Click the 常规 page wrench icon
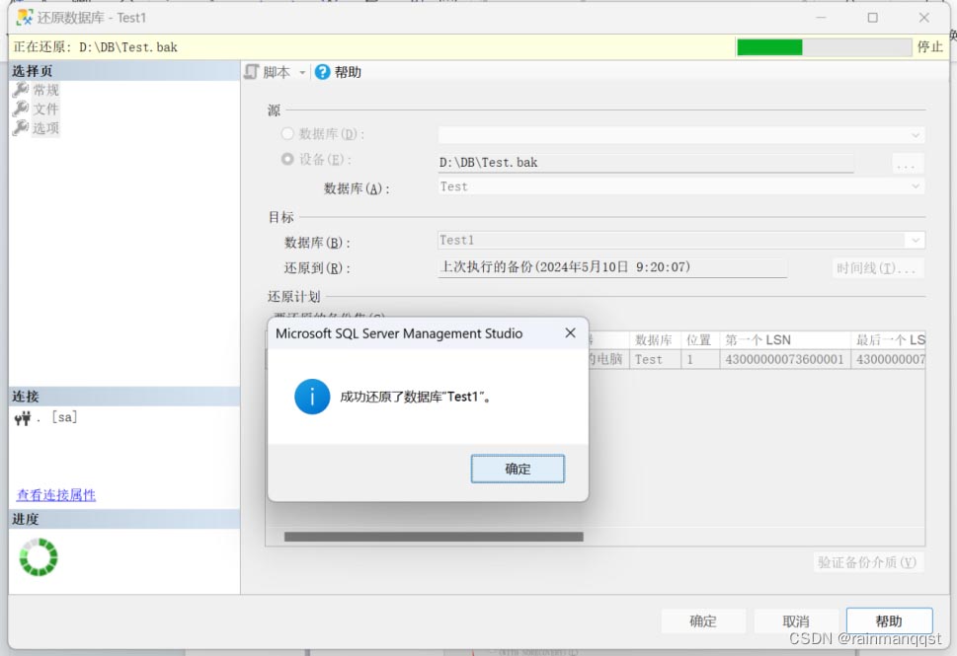Viewport: 957px width, 656px height. click(21, 90)
